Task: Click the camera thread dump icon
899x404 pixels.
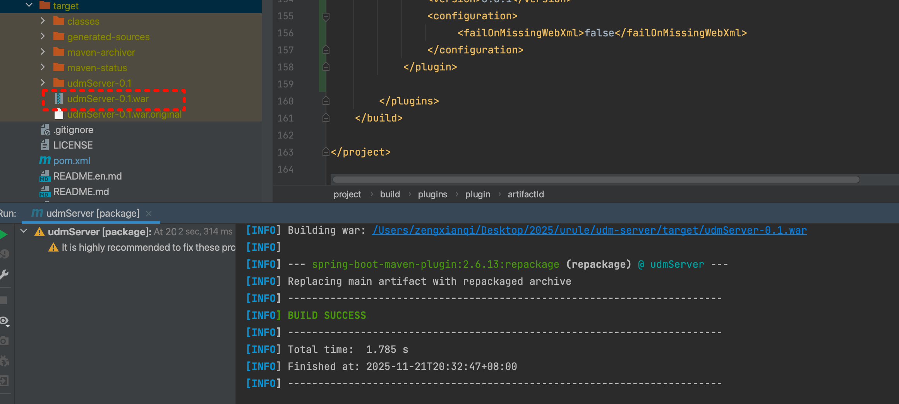Action: pos(4,341)
